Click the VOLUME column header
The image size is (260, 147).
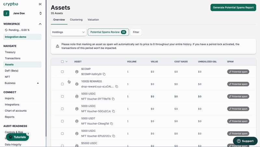pyautogui.click(x=132, y=62)
